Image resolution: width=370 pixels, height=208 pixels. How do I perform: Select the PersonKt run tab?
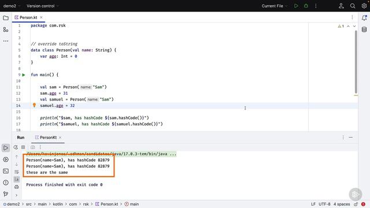[48, 138]
